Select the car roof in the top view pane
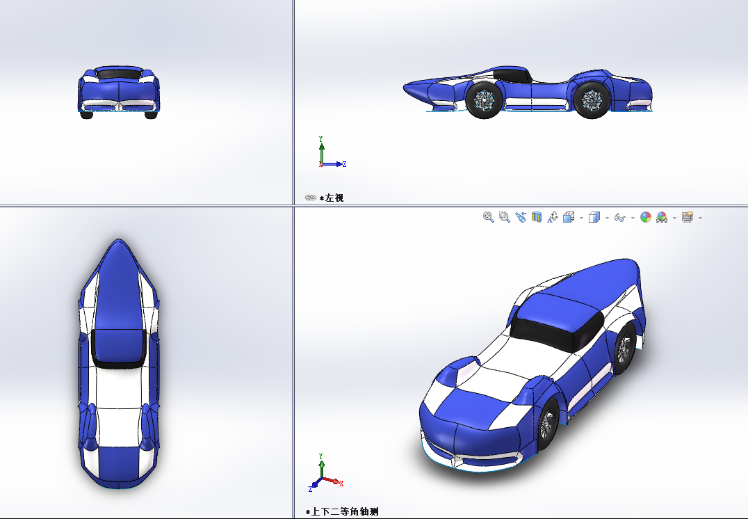748x519 pixels. coord(118,346)
